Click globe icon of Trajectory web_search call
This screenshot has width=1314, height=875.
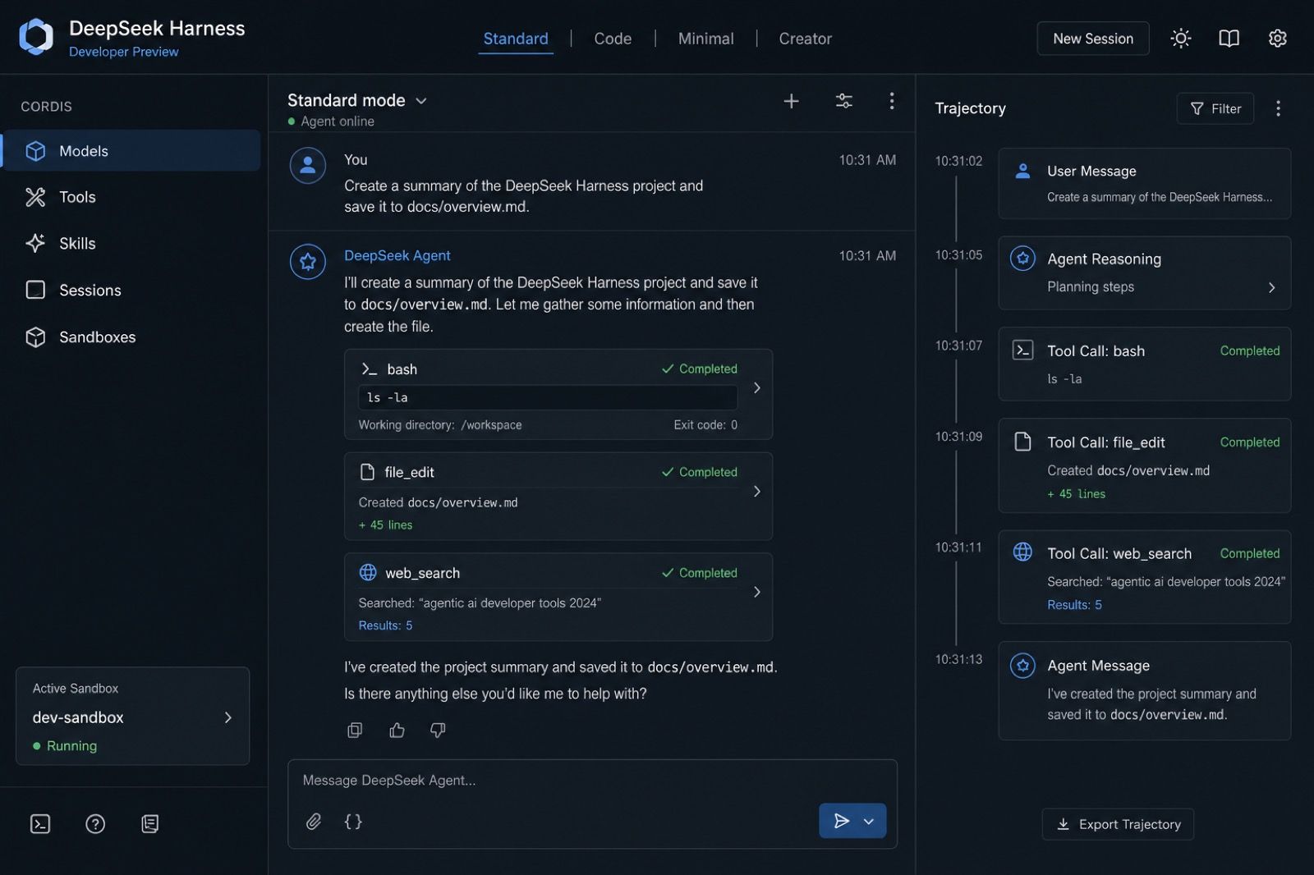pyautogui.click(x=1022, y=552)
